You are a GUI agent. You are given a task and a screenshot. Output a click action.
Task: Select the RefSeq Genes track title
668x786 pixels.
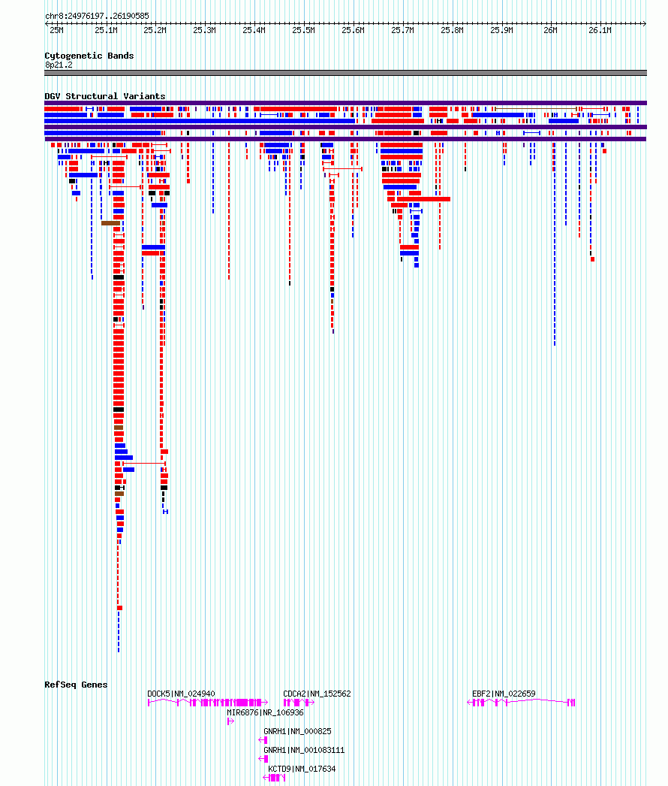coord(76,685)
